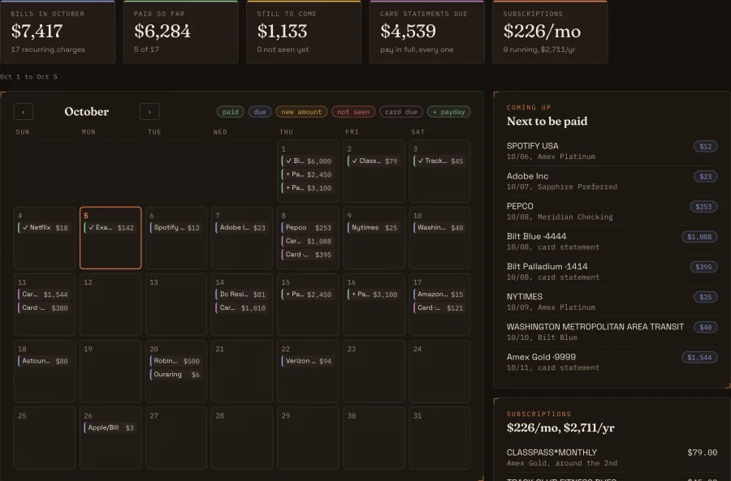This screenshot has height=481, width=731.
Task: Open PEPCO upcoming payment row
Action: point(612,212)
